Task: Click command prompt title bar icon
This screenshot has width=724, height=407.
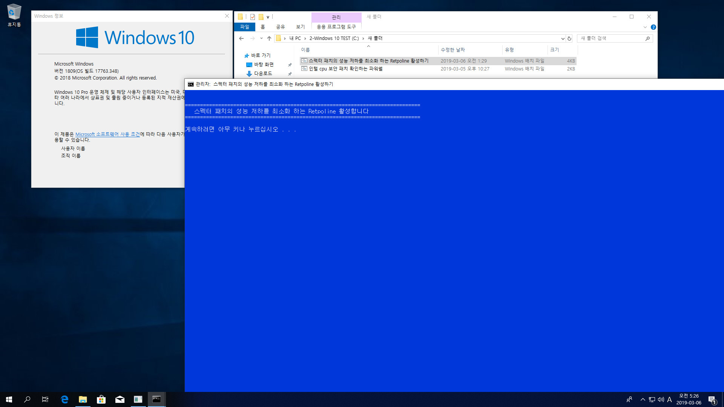Action: pos(191,84)
